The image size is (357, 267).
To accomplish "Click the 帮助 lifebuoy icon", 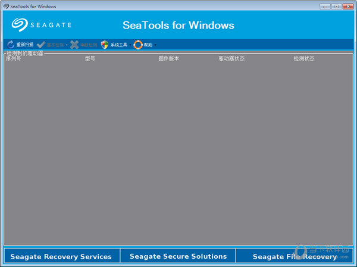I will click(138, 45).
